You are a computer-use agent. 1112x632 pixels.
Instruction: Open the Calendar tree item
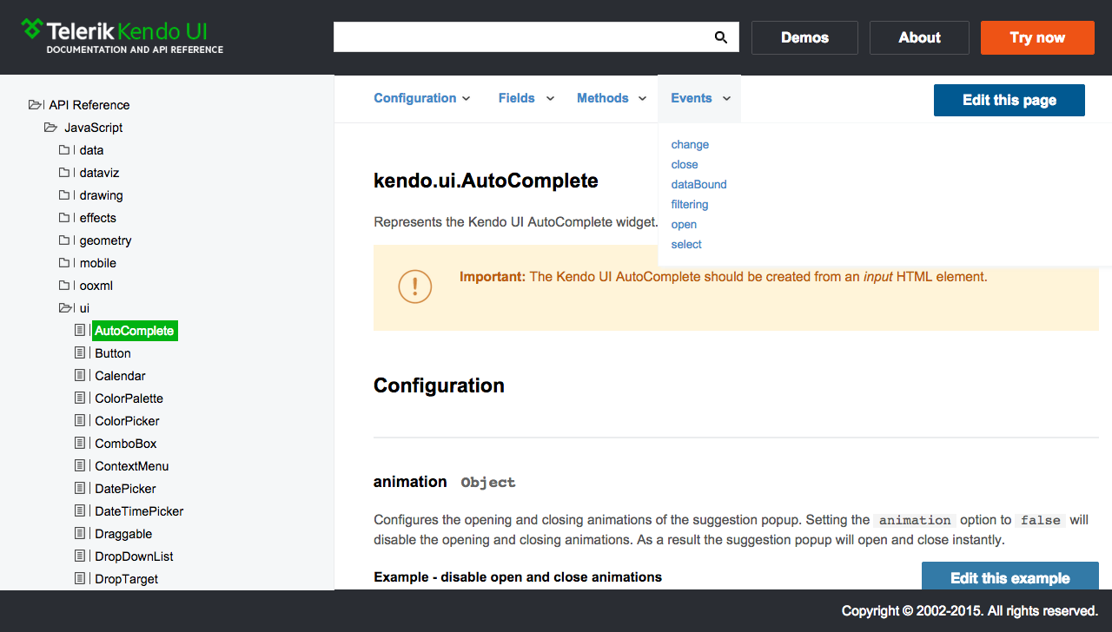pos(120,376)
